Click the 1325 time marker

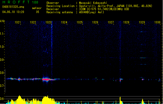pyautogui.click(x=80, y=22)
